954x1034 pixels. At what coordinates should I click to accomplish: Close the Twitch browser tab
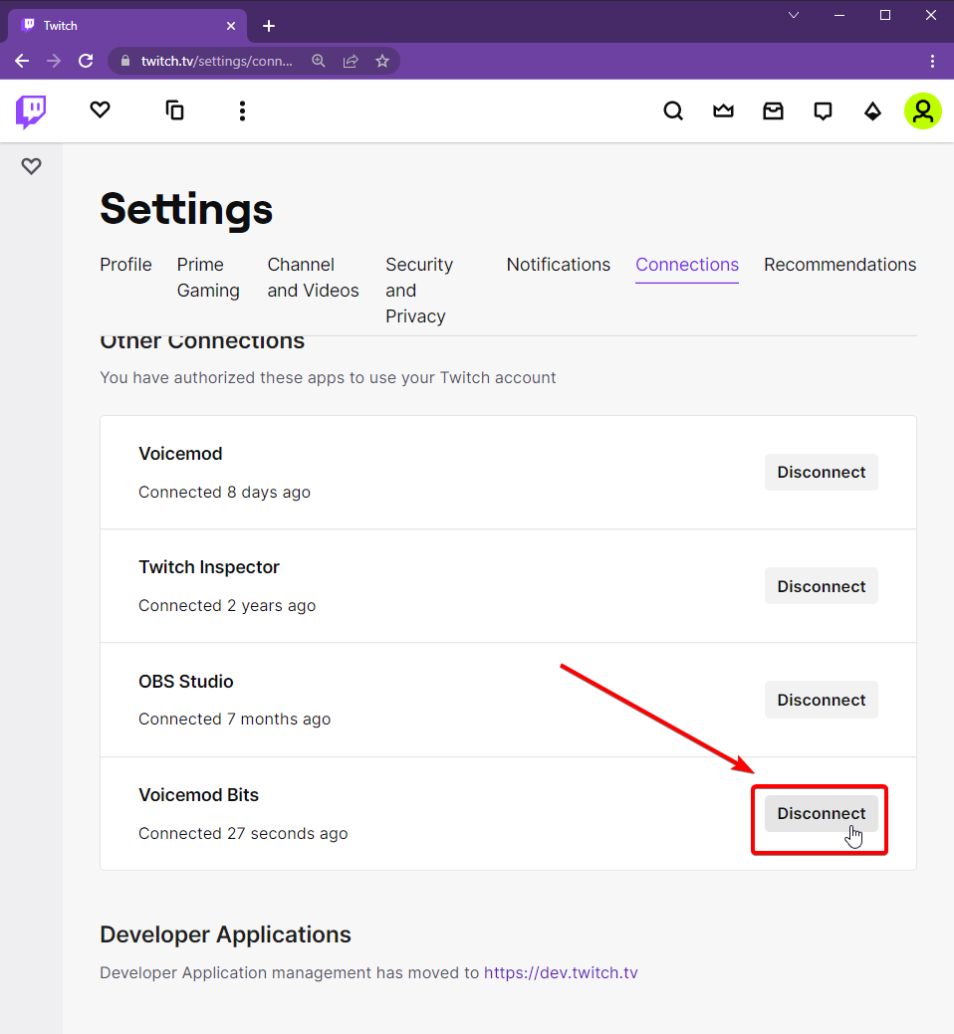click(231, 26)
